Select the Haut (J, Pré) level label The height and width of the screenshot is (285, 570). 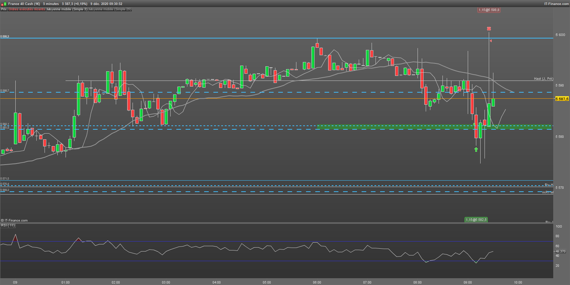pos(543,79)
